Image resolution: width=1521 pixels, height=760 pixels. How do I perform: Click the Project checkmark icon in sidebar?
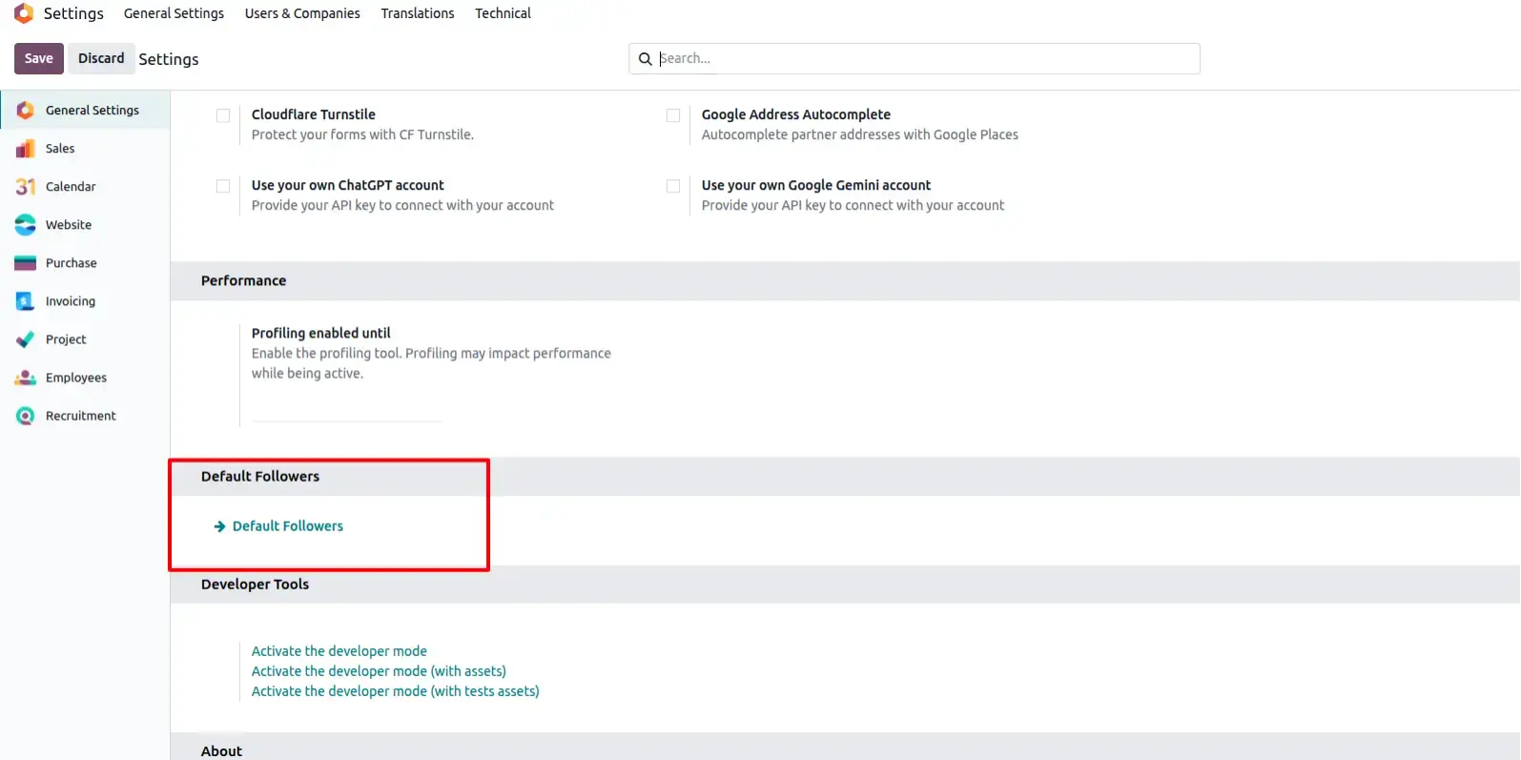26,339
